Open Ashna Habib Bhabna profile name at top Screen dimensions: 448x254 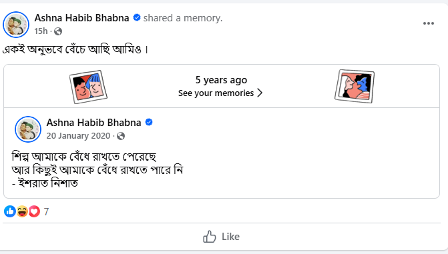(81, 18)
